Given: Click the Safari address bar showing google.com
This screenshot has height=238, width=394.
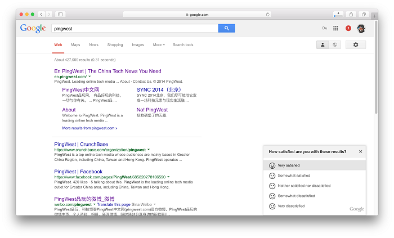Looking at the screenshot, I should click(x=197, y=14).
